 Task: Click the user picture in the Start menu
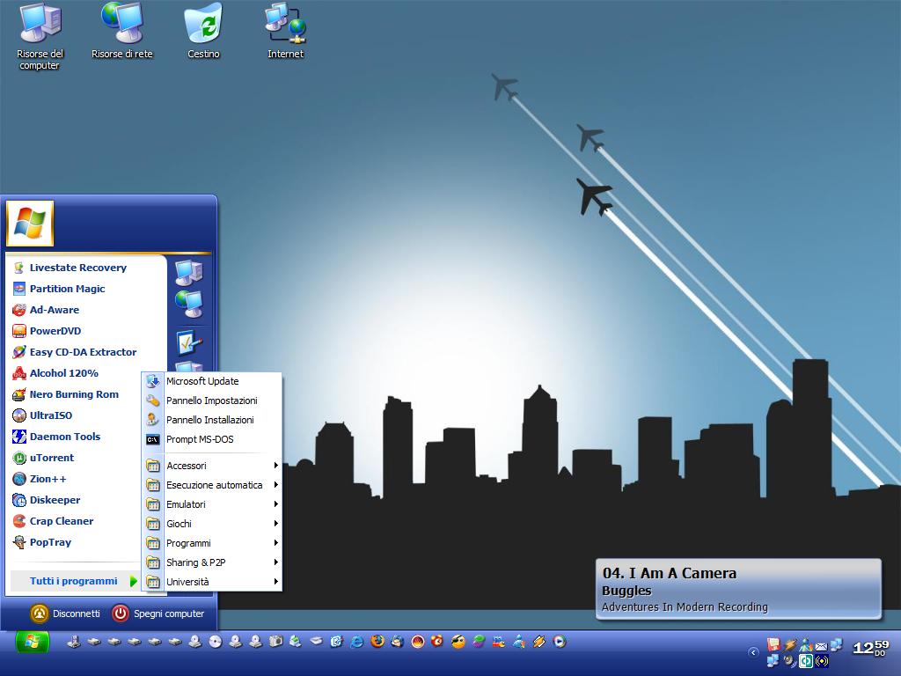[30, 223]
